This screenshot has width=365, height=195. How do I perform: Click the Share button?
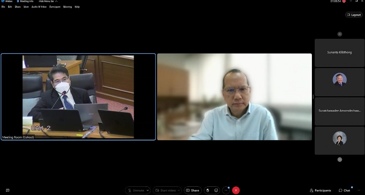193,190
